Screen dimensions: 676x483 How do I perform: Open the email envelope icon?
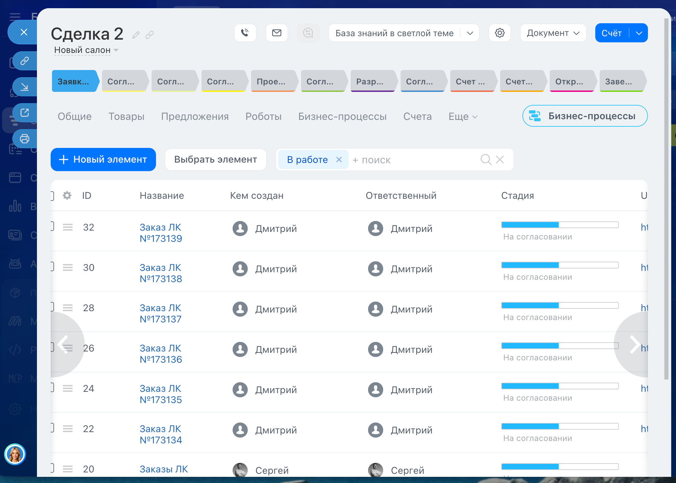[276, 33]
